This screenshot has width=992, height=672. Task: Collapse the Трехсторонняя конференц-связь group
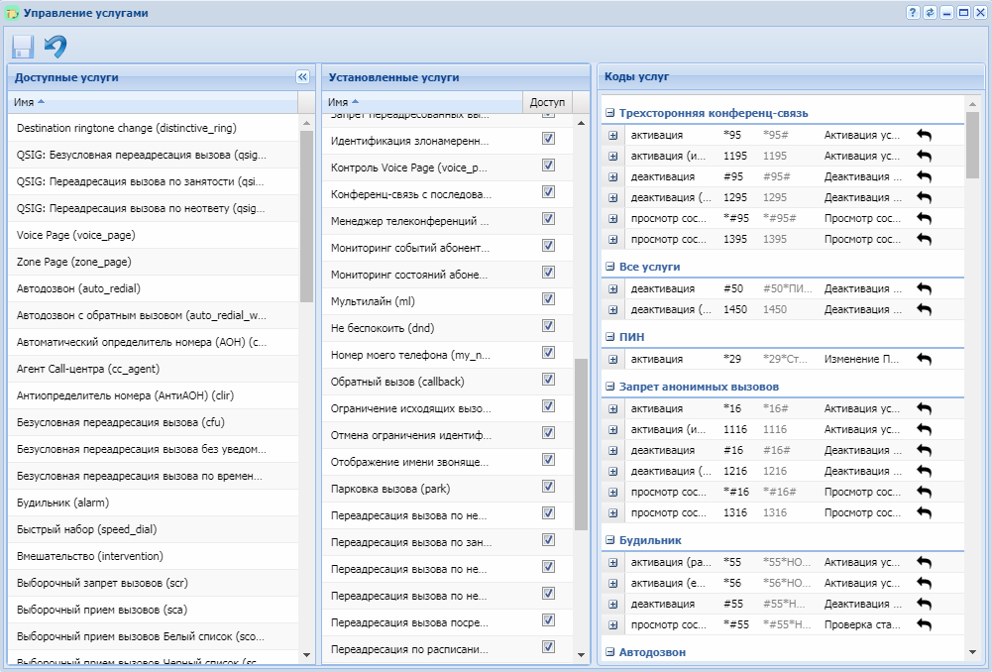610,113
